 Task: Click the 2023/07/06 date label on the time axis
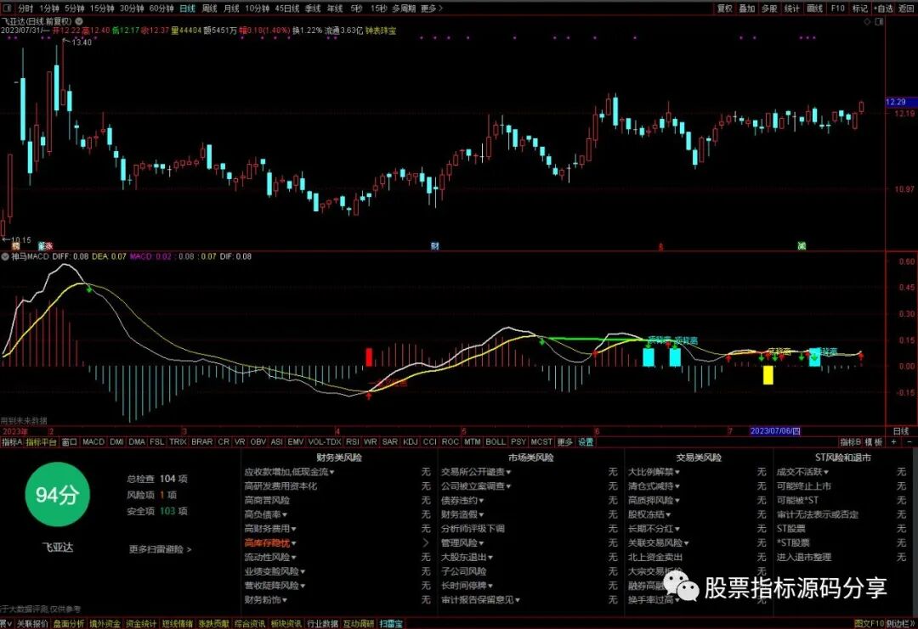coord(775,431)
